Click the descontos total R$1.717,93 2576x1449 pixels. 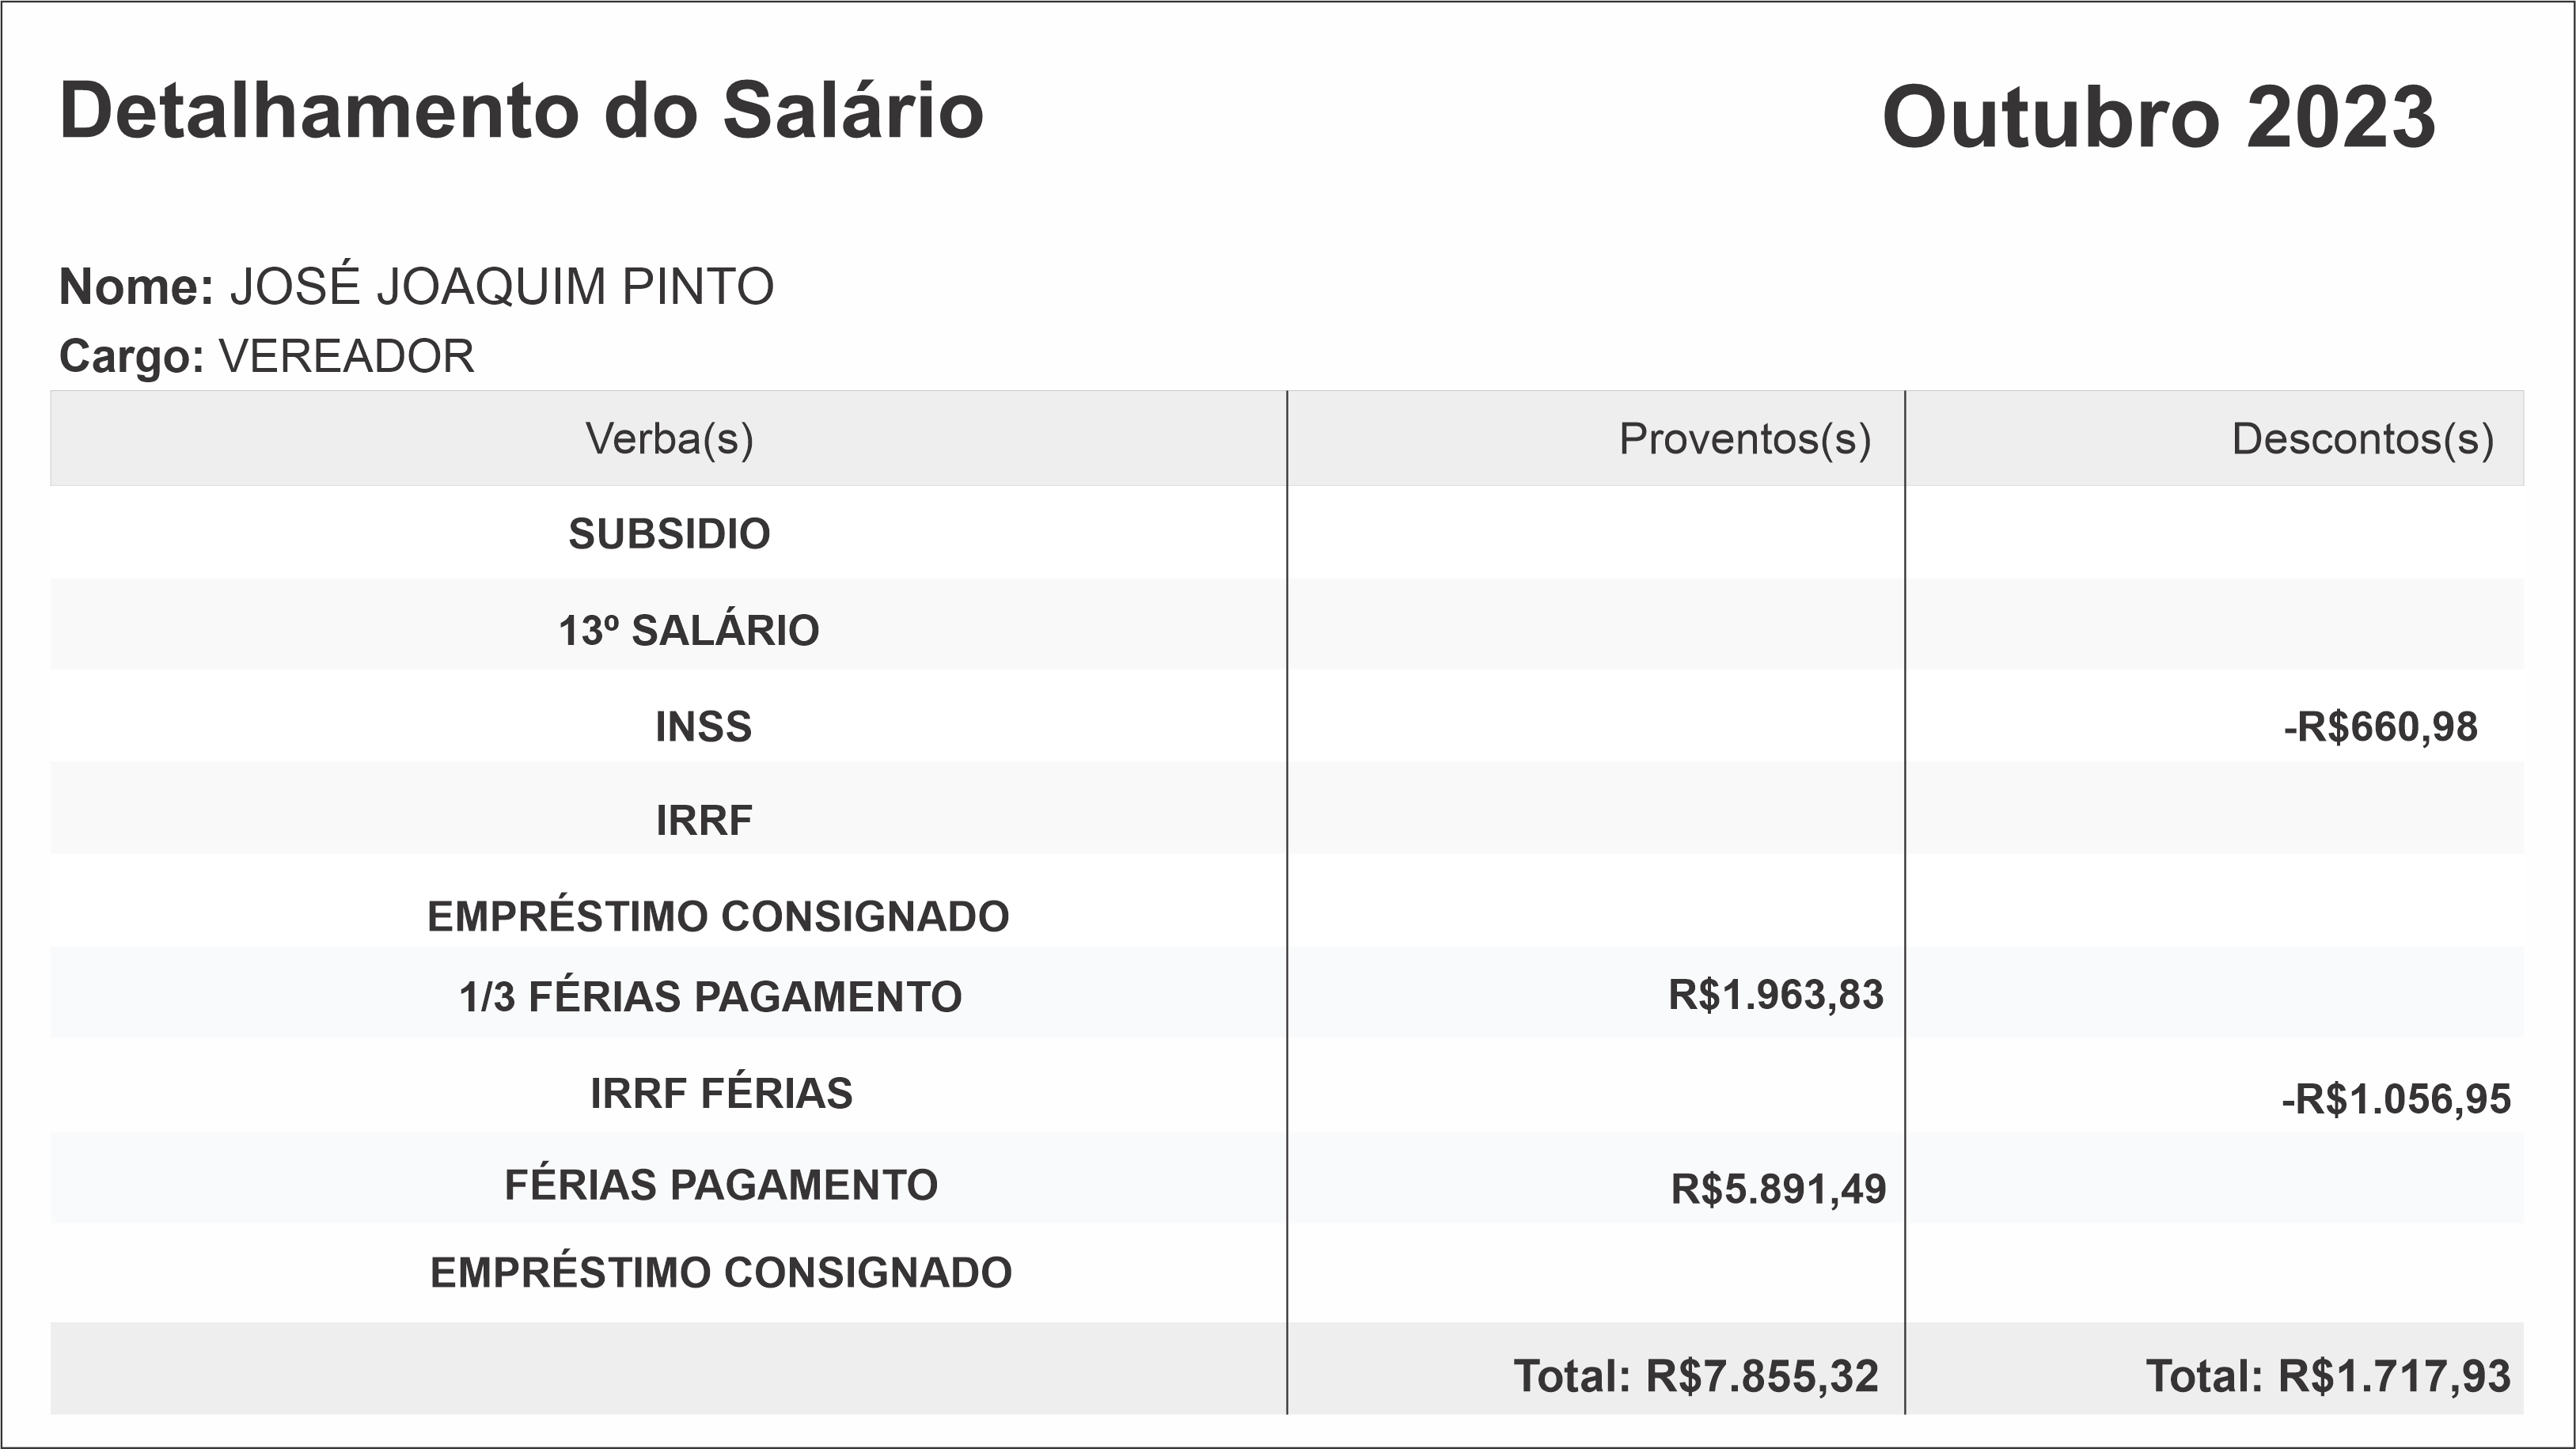coord(2328,1376)
